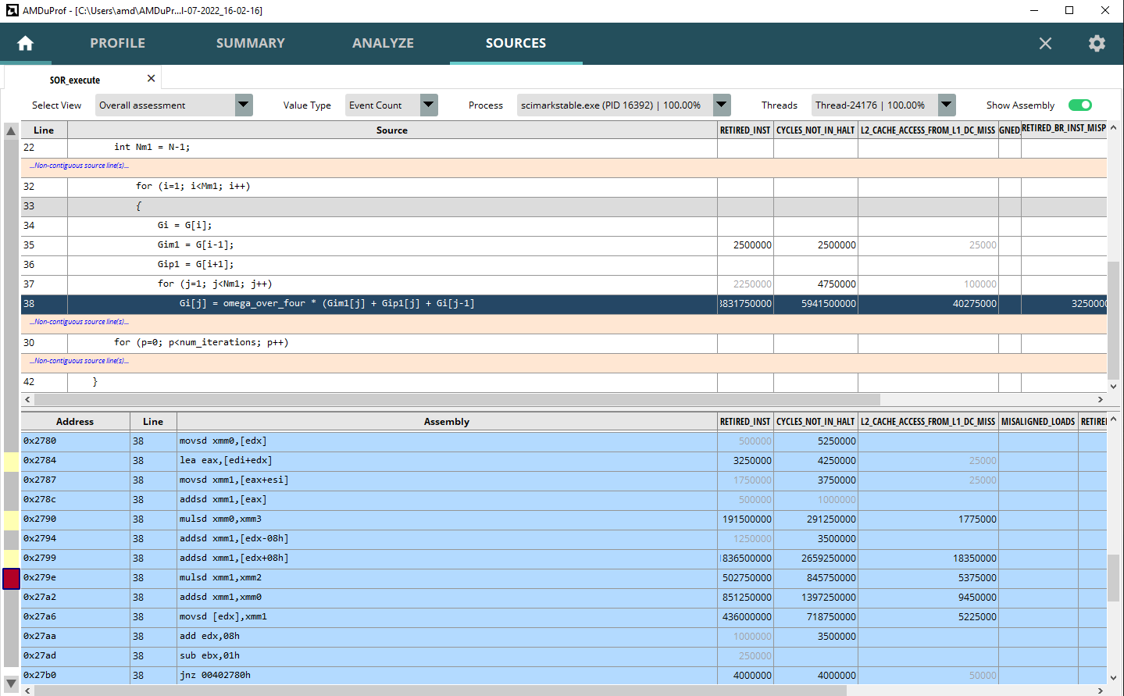Open the Value Type dropdown showing Event Count
The image size is (1124, 696).
(x=428, y=104)
